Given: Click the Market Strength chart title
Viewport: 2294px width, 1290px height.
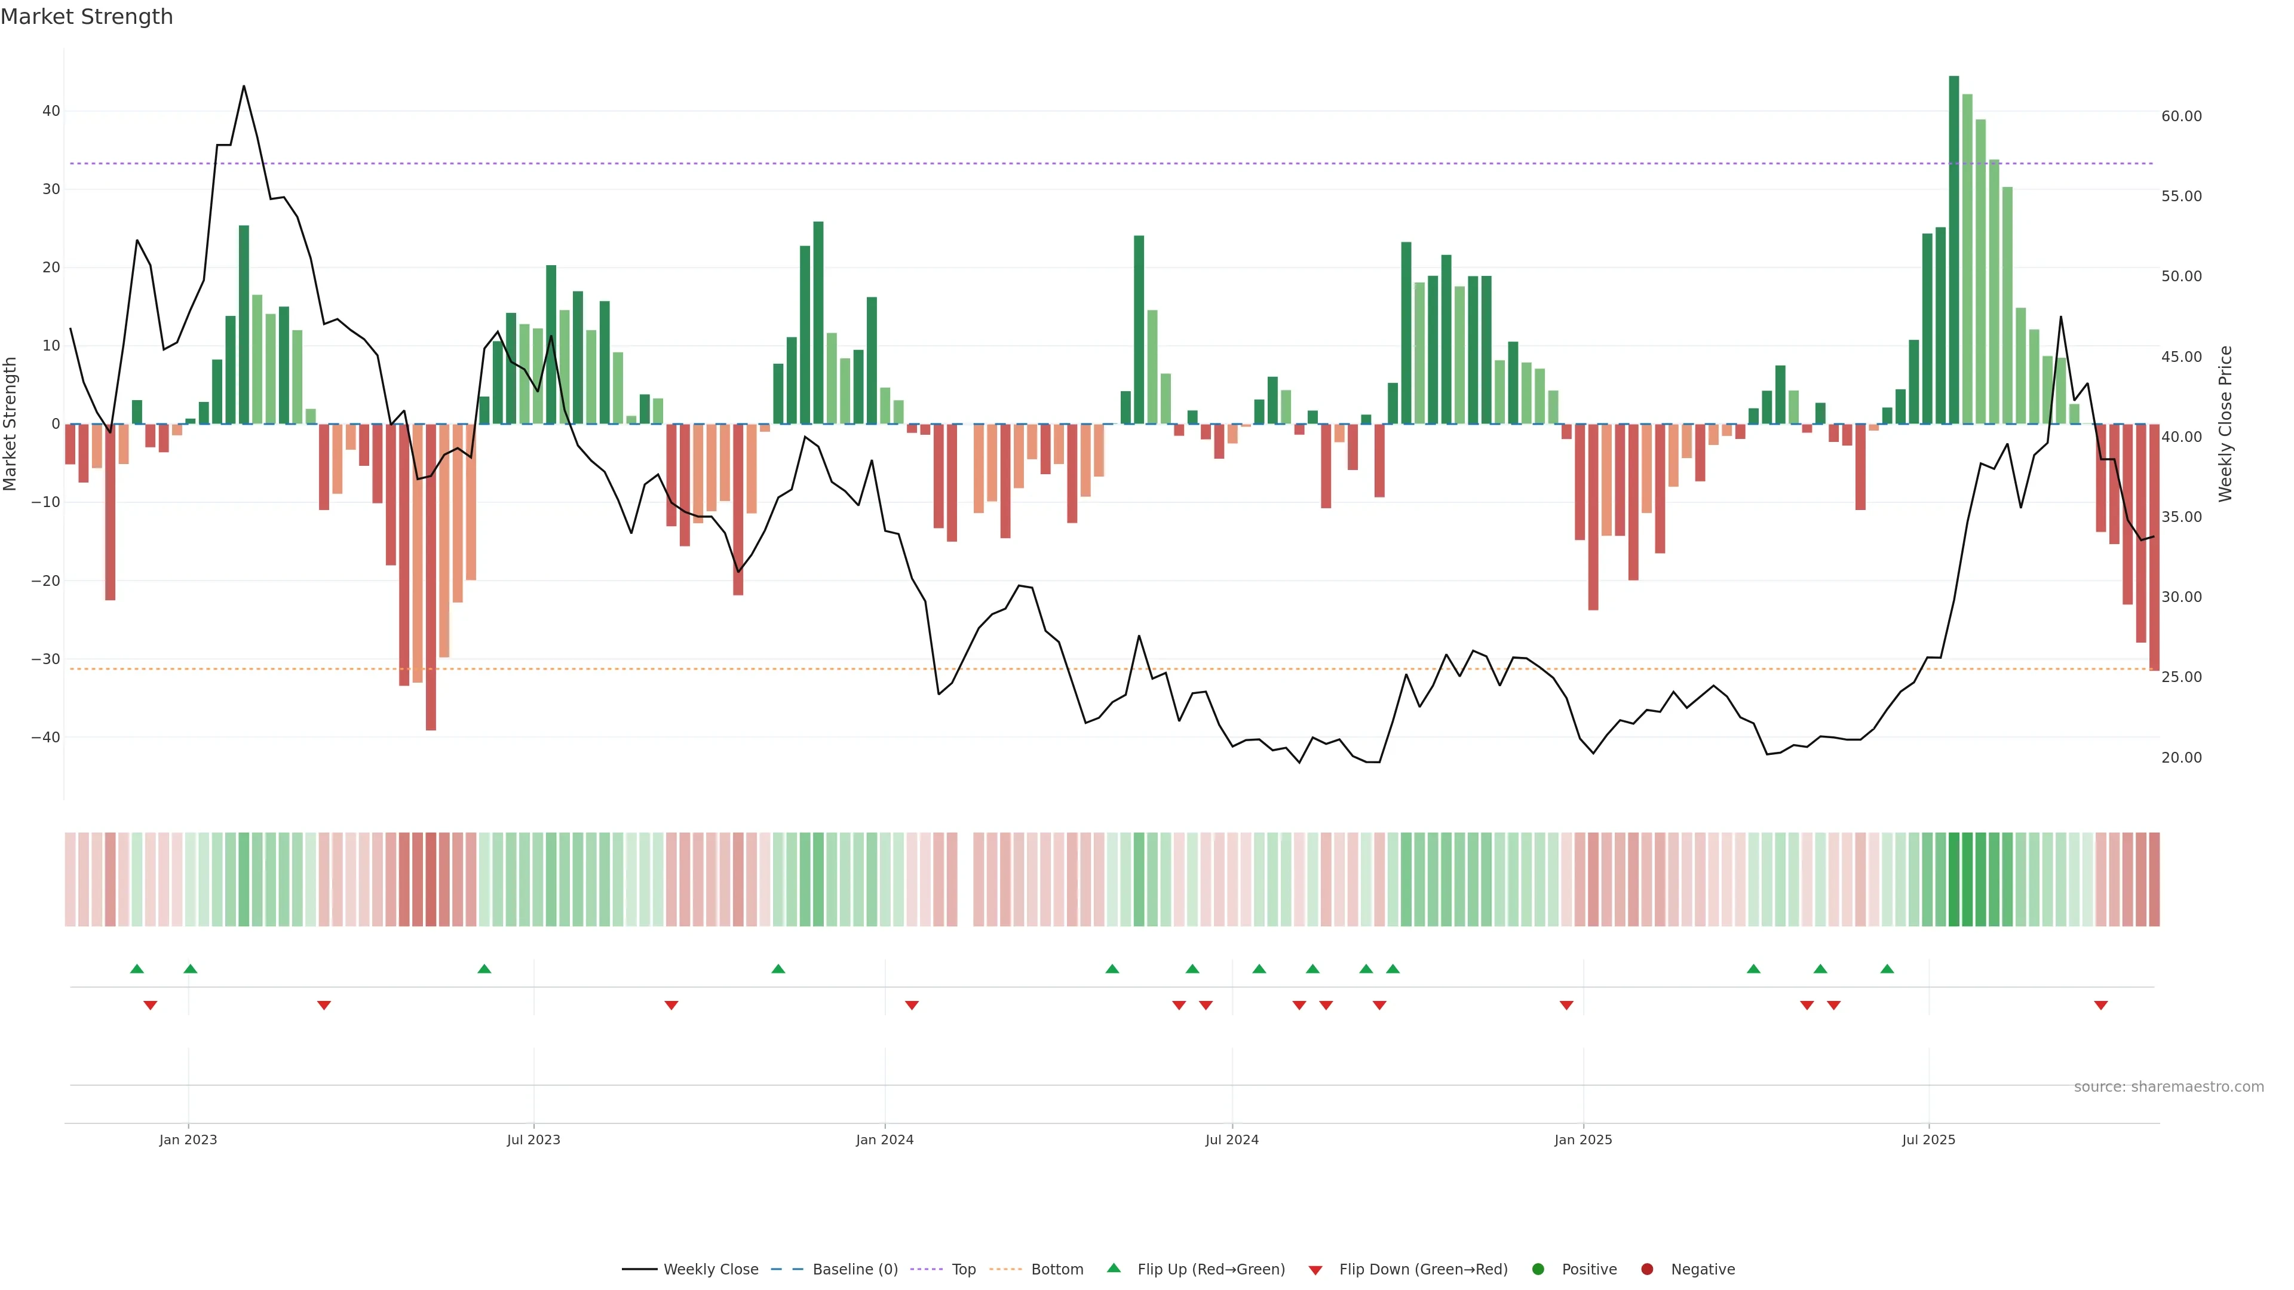Looking at the screenshot, I should (x=87, y=17).
